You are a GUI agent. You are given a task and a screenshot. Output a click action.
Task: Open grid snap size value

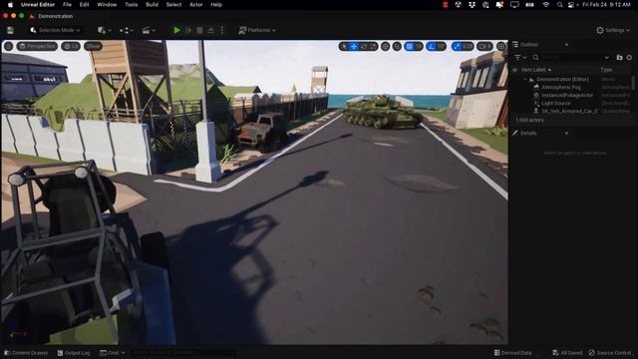[419, 47]
